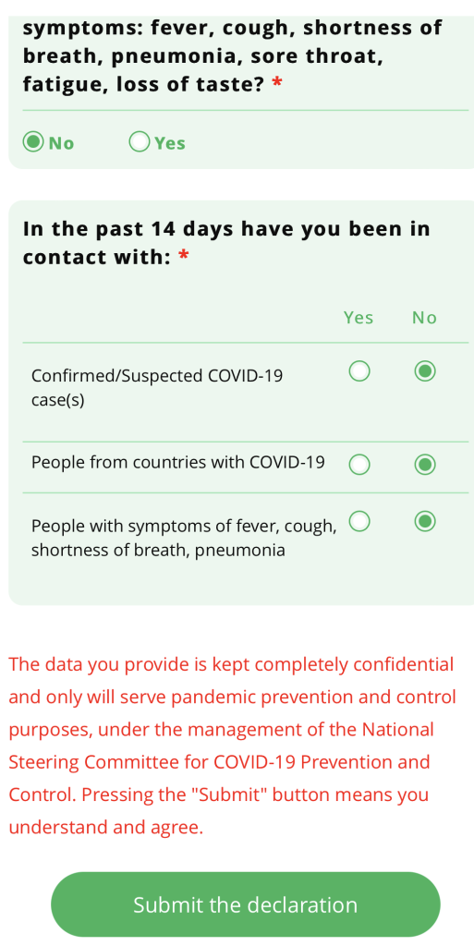Select the Yes radio for symptoms question
This screenshot has width=474, height=946.
click(140, 142)
